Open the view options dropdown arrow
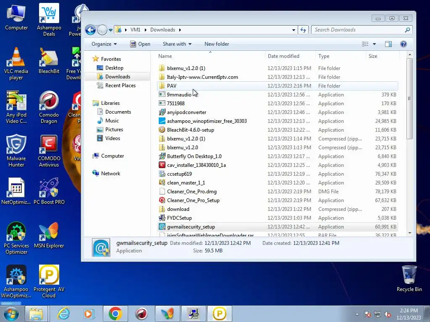This screenshot has height=322, width=430. point(374,44)
